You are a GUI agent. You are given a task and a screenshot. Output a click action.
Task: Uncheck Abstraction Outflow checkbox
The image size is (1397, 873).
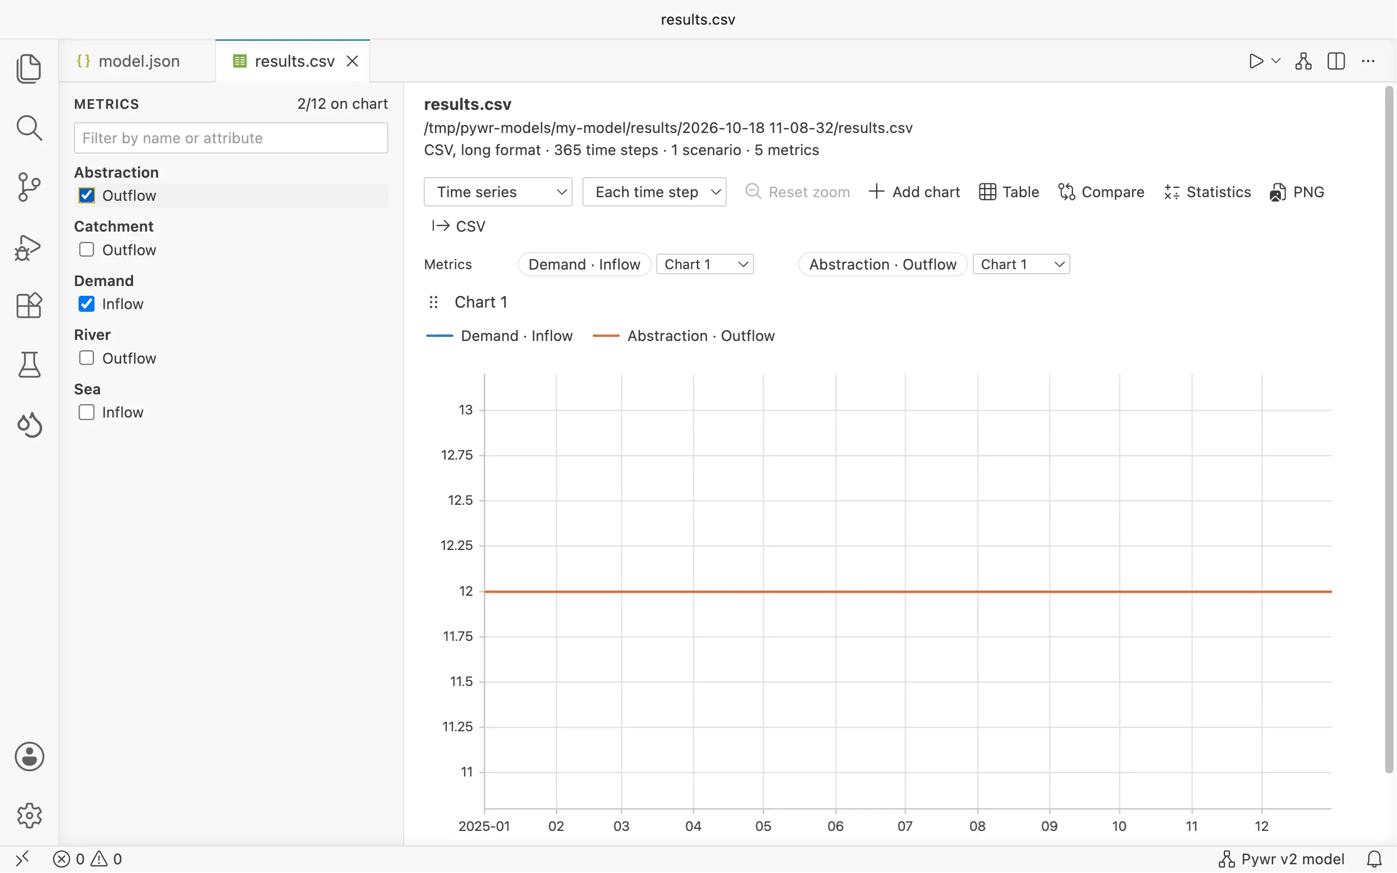[87, 195]
